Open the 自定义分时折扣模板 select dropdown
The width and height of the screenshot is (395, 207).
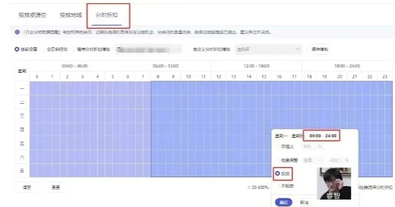(268, 49)
